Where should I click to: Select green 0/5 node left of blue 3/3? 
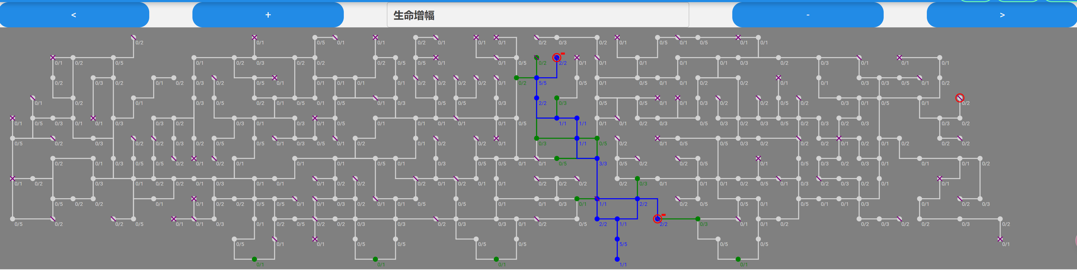pos(557,158)
